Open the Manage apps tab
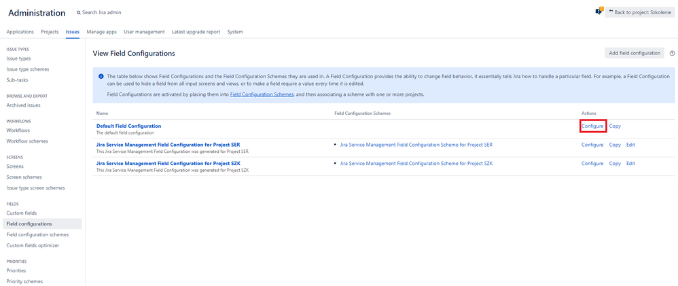This screenshot has width=678, height=286. (x=102, y=31)
